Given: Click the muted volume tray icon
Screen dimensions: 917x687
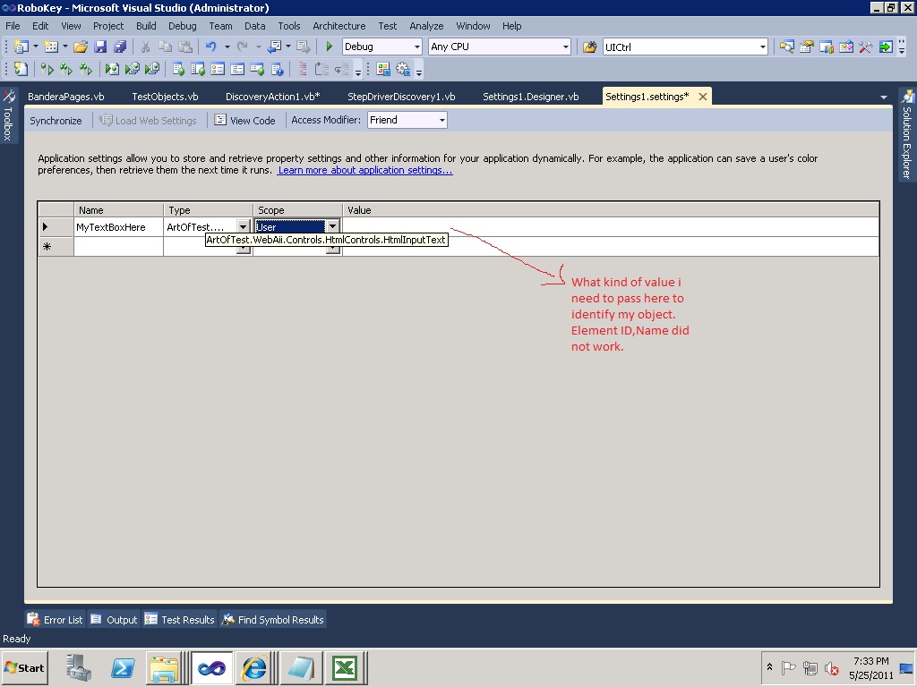Looking at the screenshot, I should [831, 667].
